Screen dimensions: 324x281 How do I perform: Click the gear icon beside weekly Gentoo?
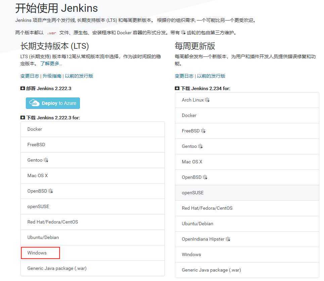pyautogui.click(x=200, y=146)
